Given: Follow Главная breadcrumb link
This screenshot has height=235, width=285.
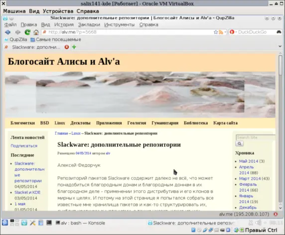Looking at the screenshot, I should [x=61, y=133].
